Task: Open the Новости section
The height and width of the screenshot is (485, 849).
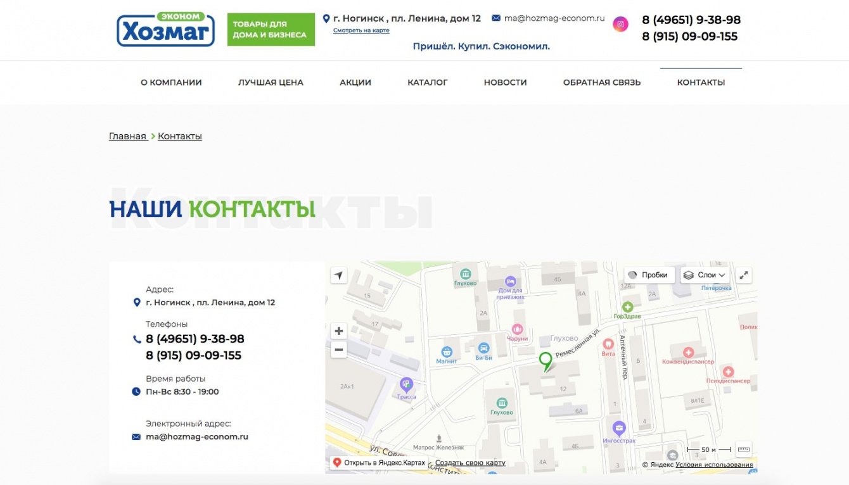Action: point(506,82)
